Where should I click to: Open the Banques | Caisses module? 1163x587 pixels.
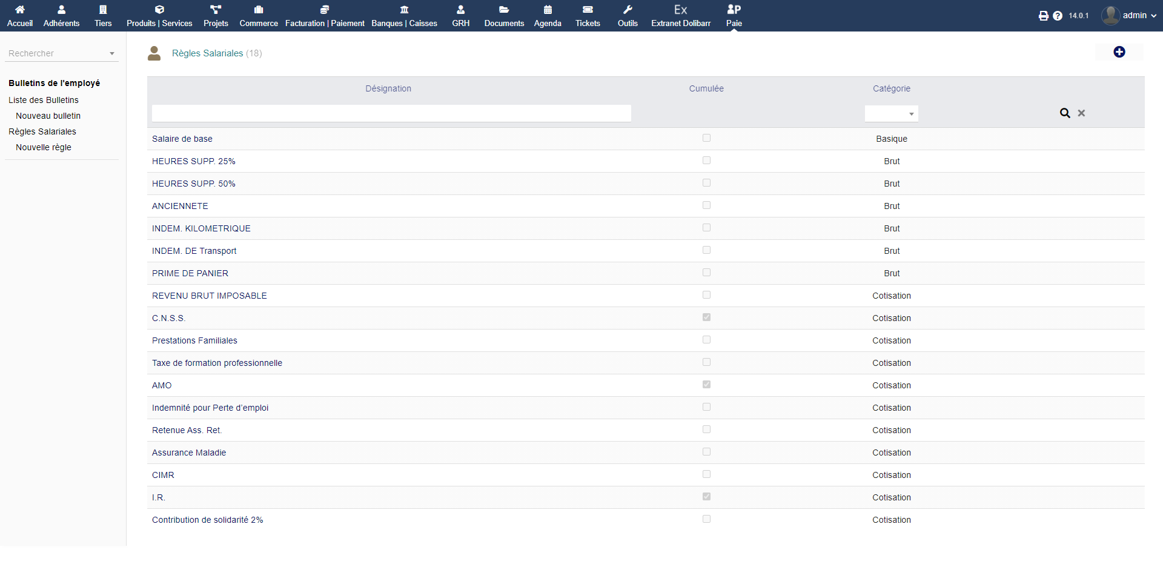(404, 15)
